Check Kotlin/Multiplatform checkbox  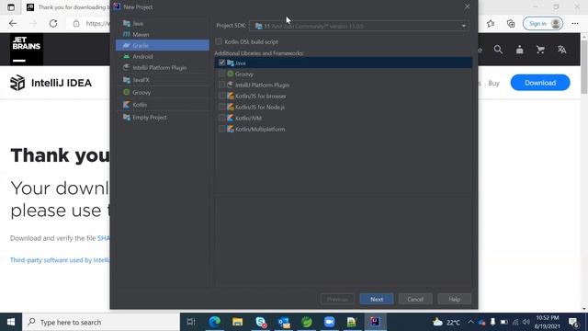[222, 129]
